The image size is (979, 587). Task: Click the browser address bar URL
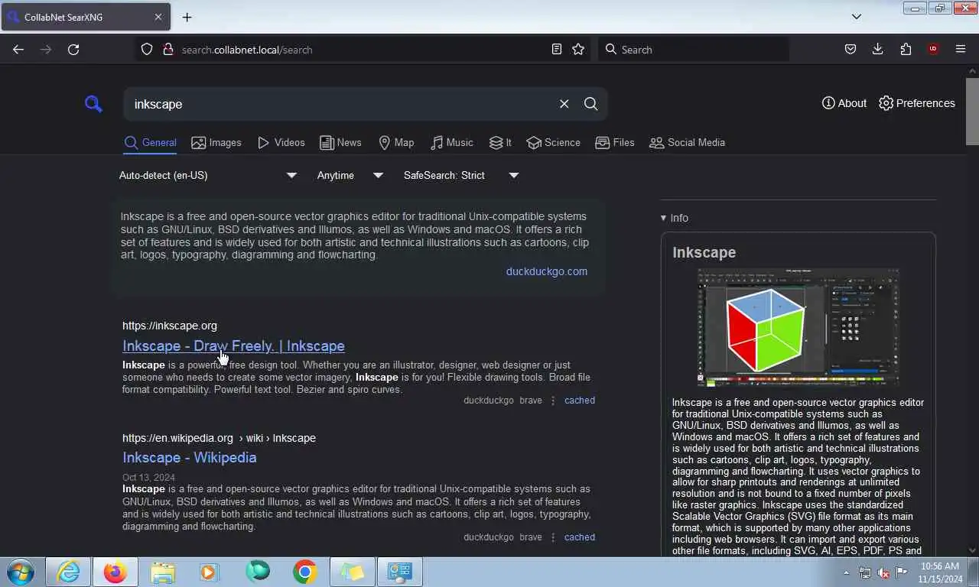coord(247,50)
